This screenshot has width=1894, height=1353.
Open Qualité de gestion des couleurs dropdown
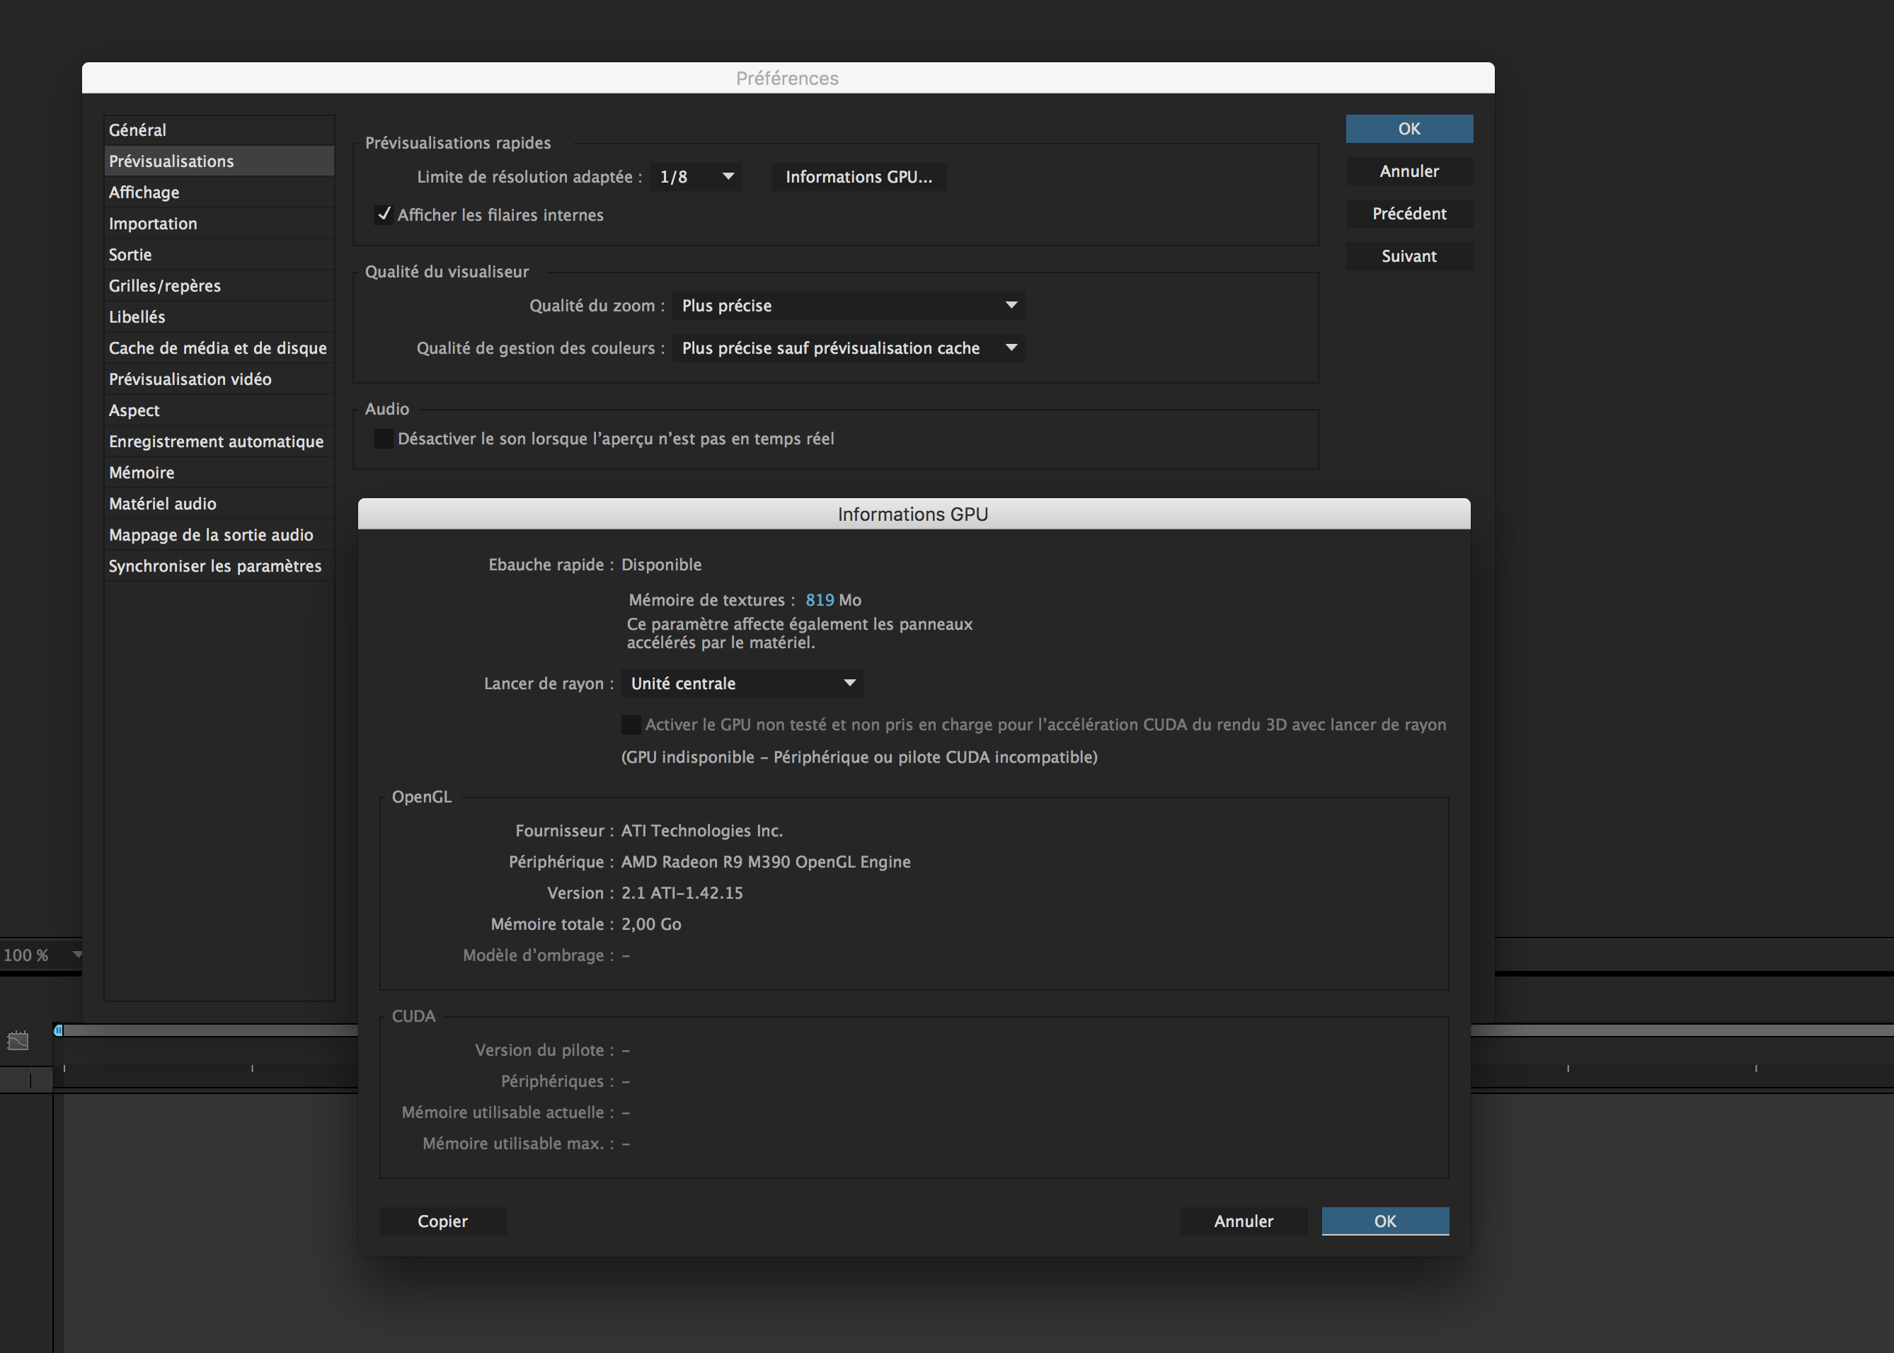[847, 348]
